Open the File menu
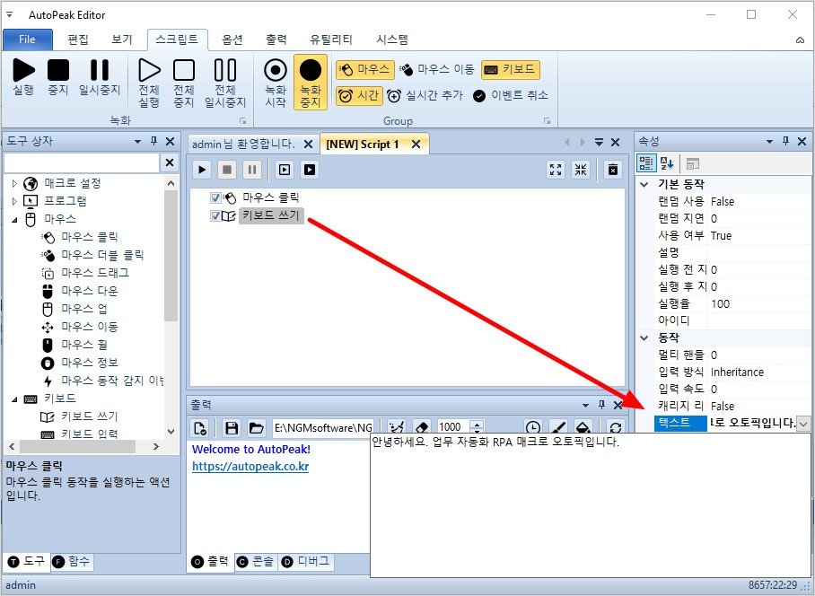The width and height of the screenshot is (815, 596). pos(28,39)
